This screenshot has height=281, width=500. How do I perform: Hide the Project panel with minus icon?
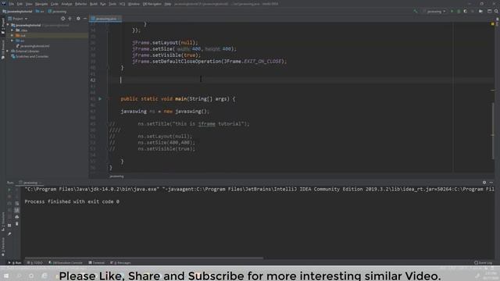pyautogui.click(x=85, y=19)
